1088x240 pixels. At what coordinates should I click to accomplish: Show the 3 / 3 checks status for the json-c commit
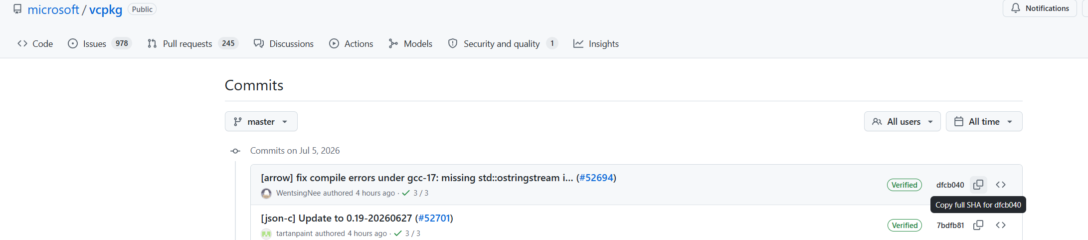[407, 234]
